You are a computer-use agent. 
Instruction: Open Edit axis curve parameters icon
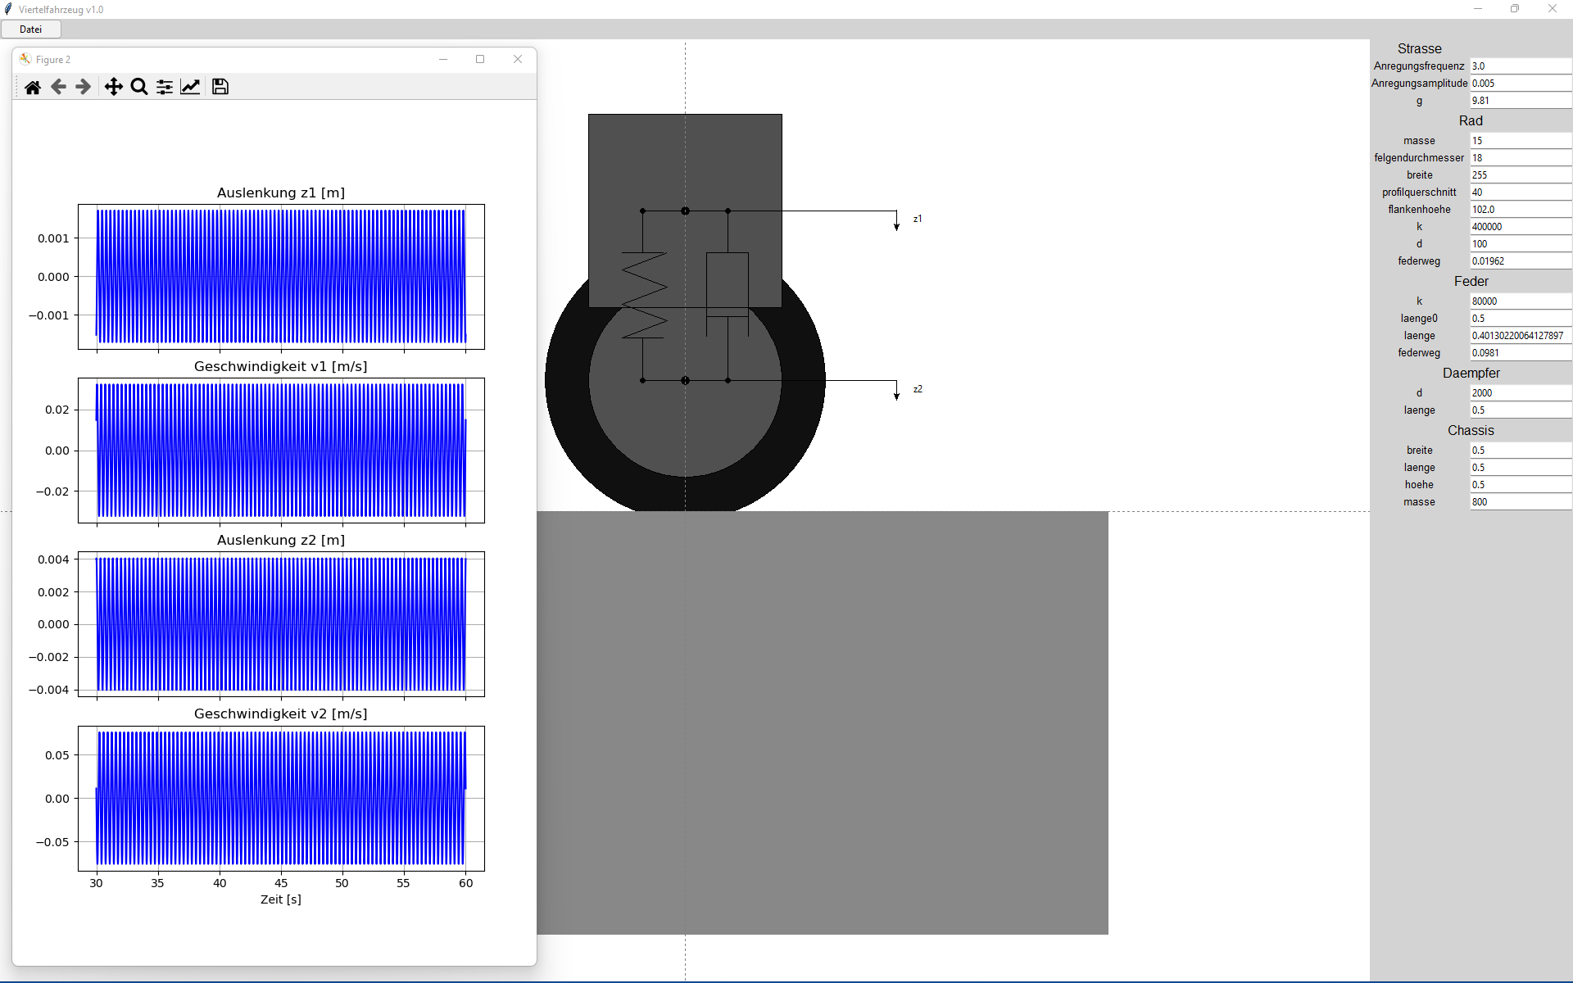190,87
